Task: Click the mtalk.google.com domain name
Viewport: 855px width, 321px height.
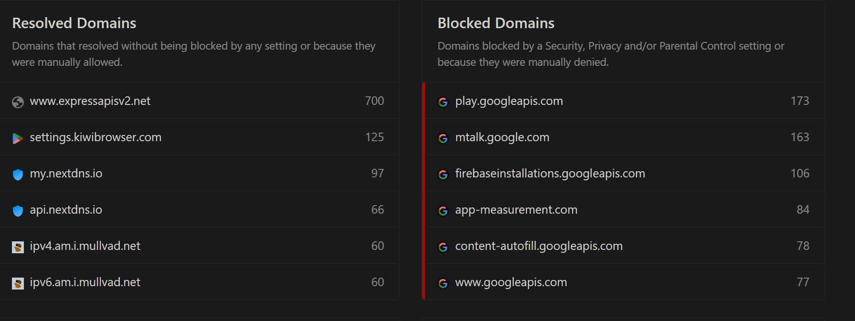Action: (502, 137)
